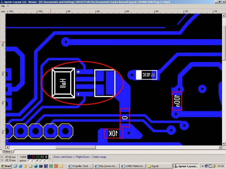
Task: Open the command prompt quick launch icon
Action: [x=41, y=166]
